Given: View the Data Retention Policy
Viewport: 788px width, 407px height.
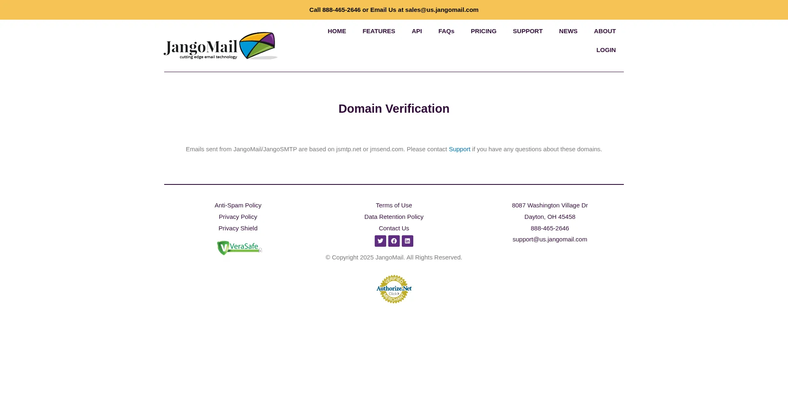Looking at the screenshot, I should click(394, 217).
